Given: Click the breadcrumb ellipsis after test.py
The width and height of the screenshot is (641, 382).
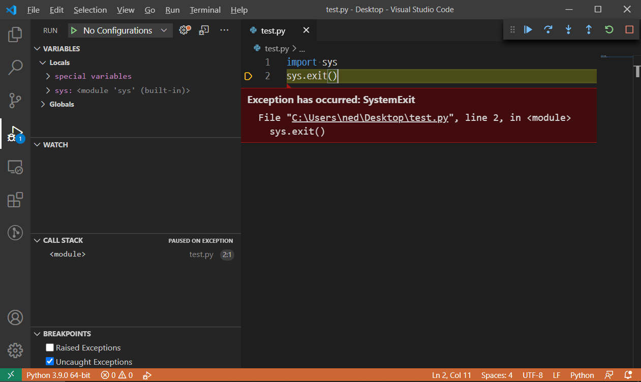Looking at the screenshot, I should click(302, 49).
